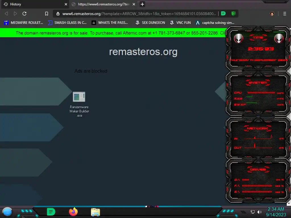Click the page scrollbar down arrow

coord(289,204)
